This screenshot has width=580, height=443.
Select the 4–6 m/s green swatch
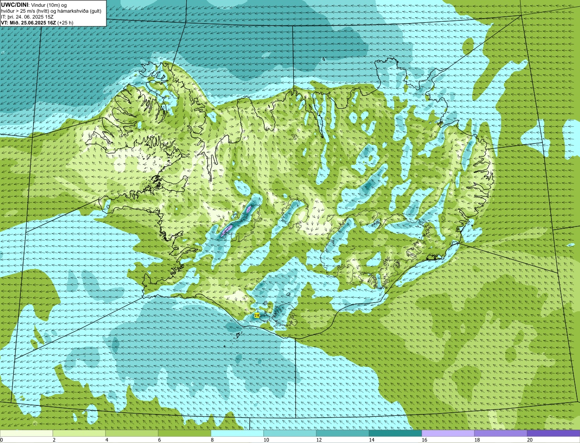(x=132, y=433)
